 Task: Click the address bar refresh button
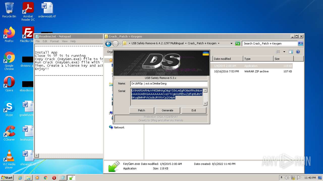coord(238,43)
